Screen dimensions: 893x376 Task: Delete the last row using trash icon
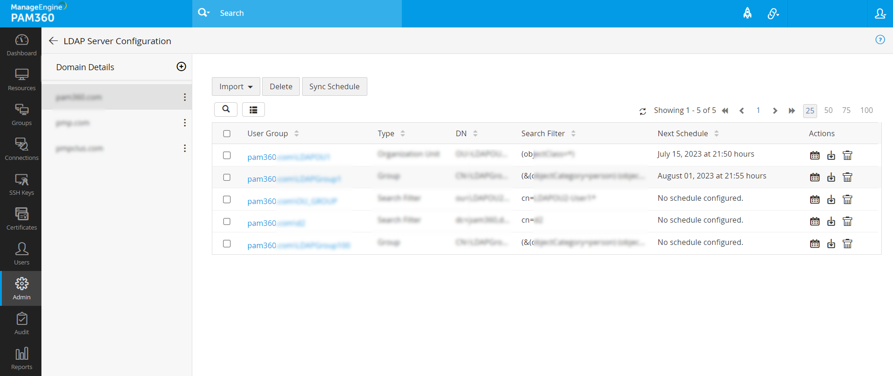(847, 244)
